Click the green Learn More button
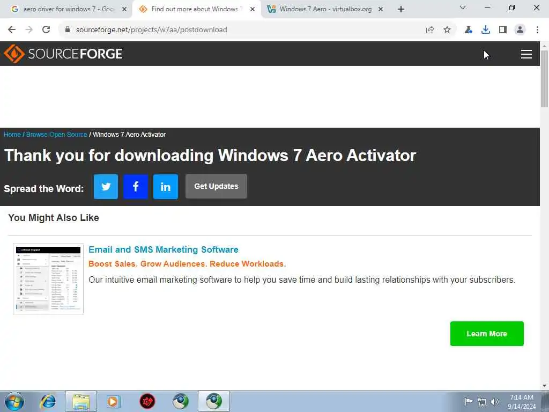Viewport: 549px width, 412px height. click(x=487, y=334)
